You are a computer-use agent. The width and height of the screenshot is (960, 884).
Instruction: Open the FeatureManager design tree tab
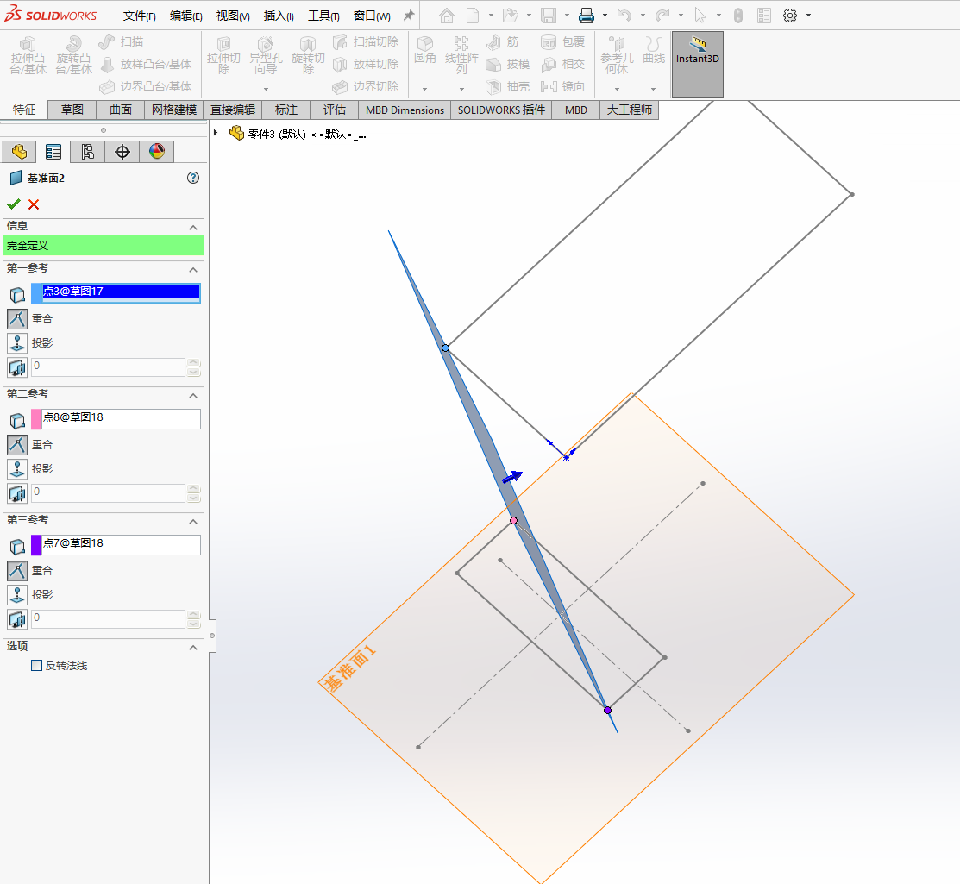(19, 152)
